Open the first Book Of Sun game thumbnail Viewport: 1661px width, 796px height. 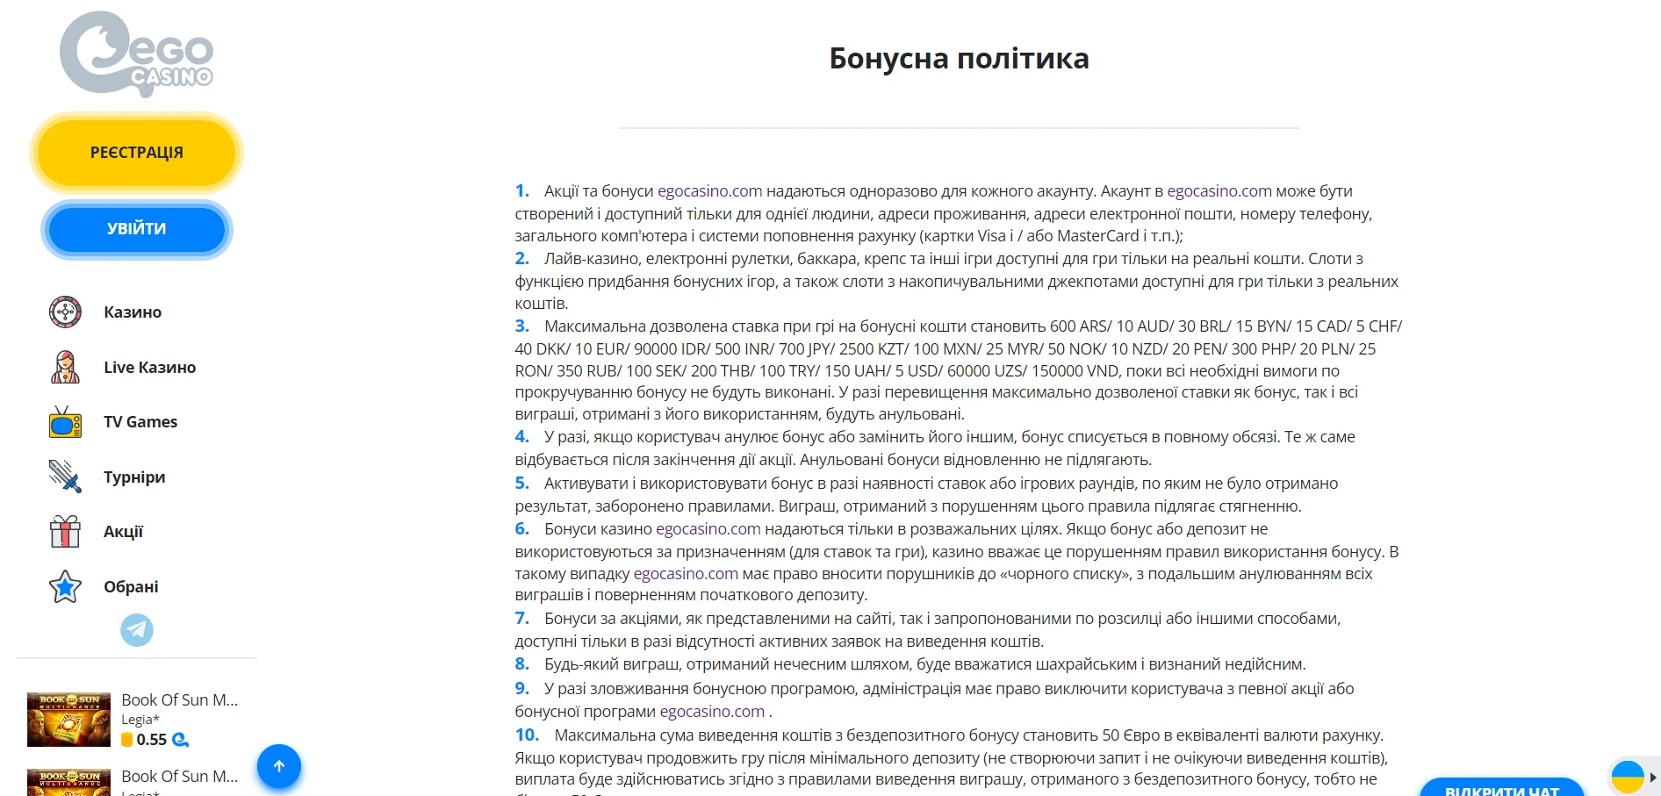point(69,720)
